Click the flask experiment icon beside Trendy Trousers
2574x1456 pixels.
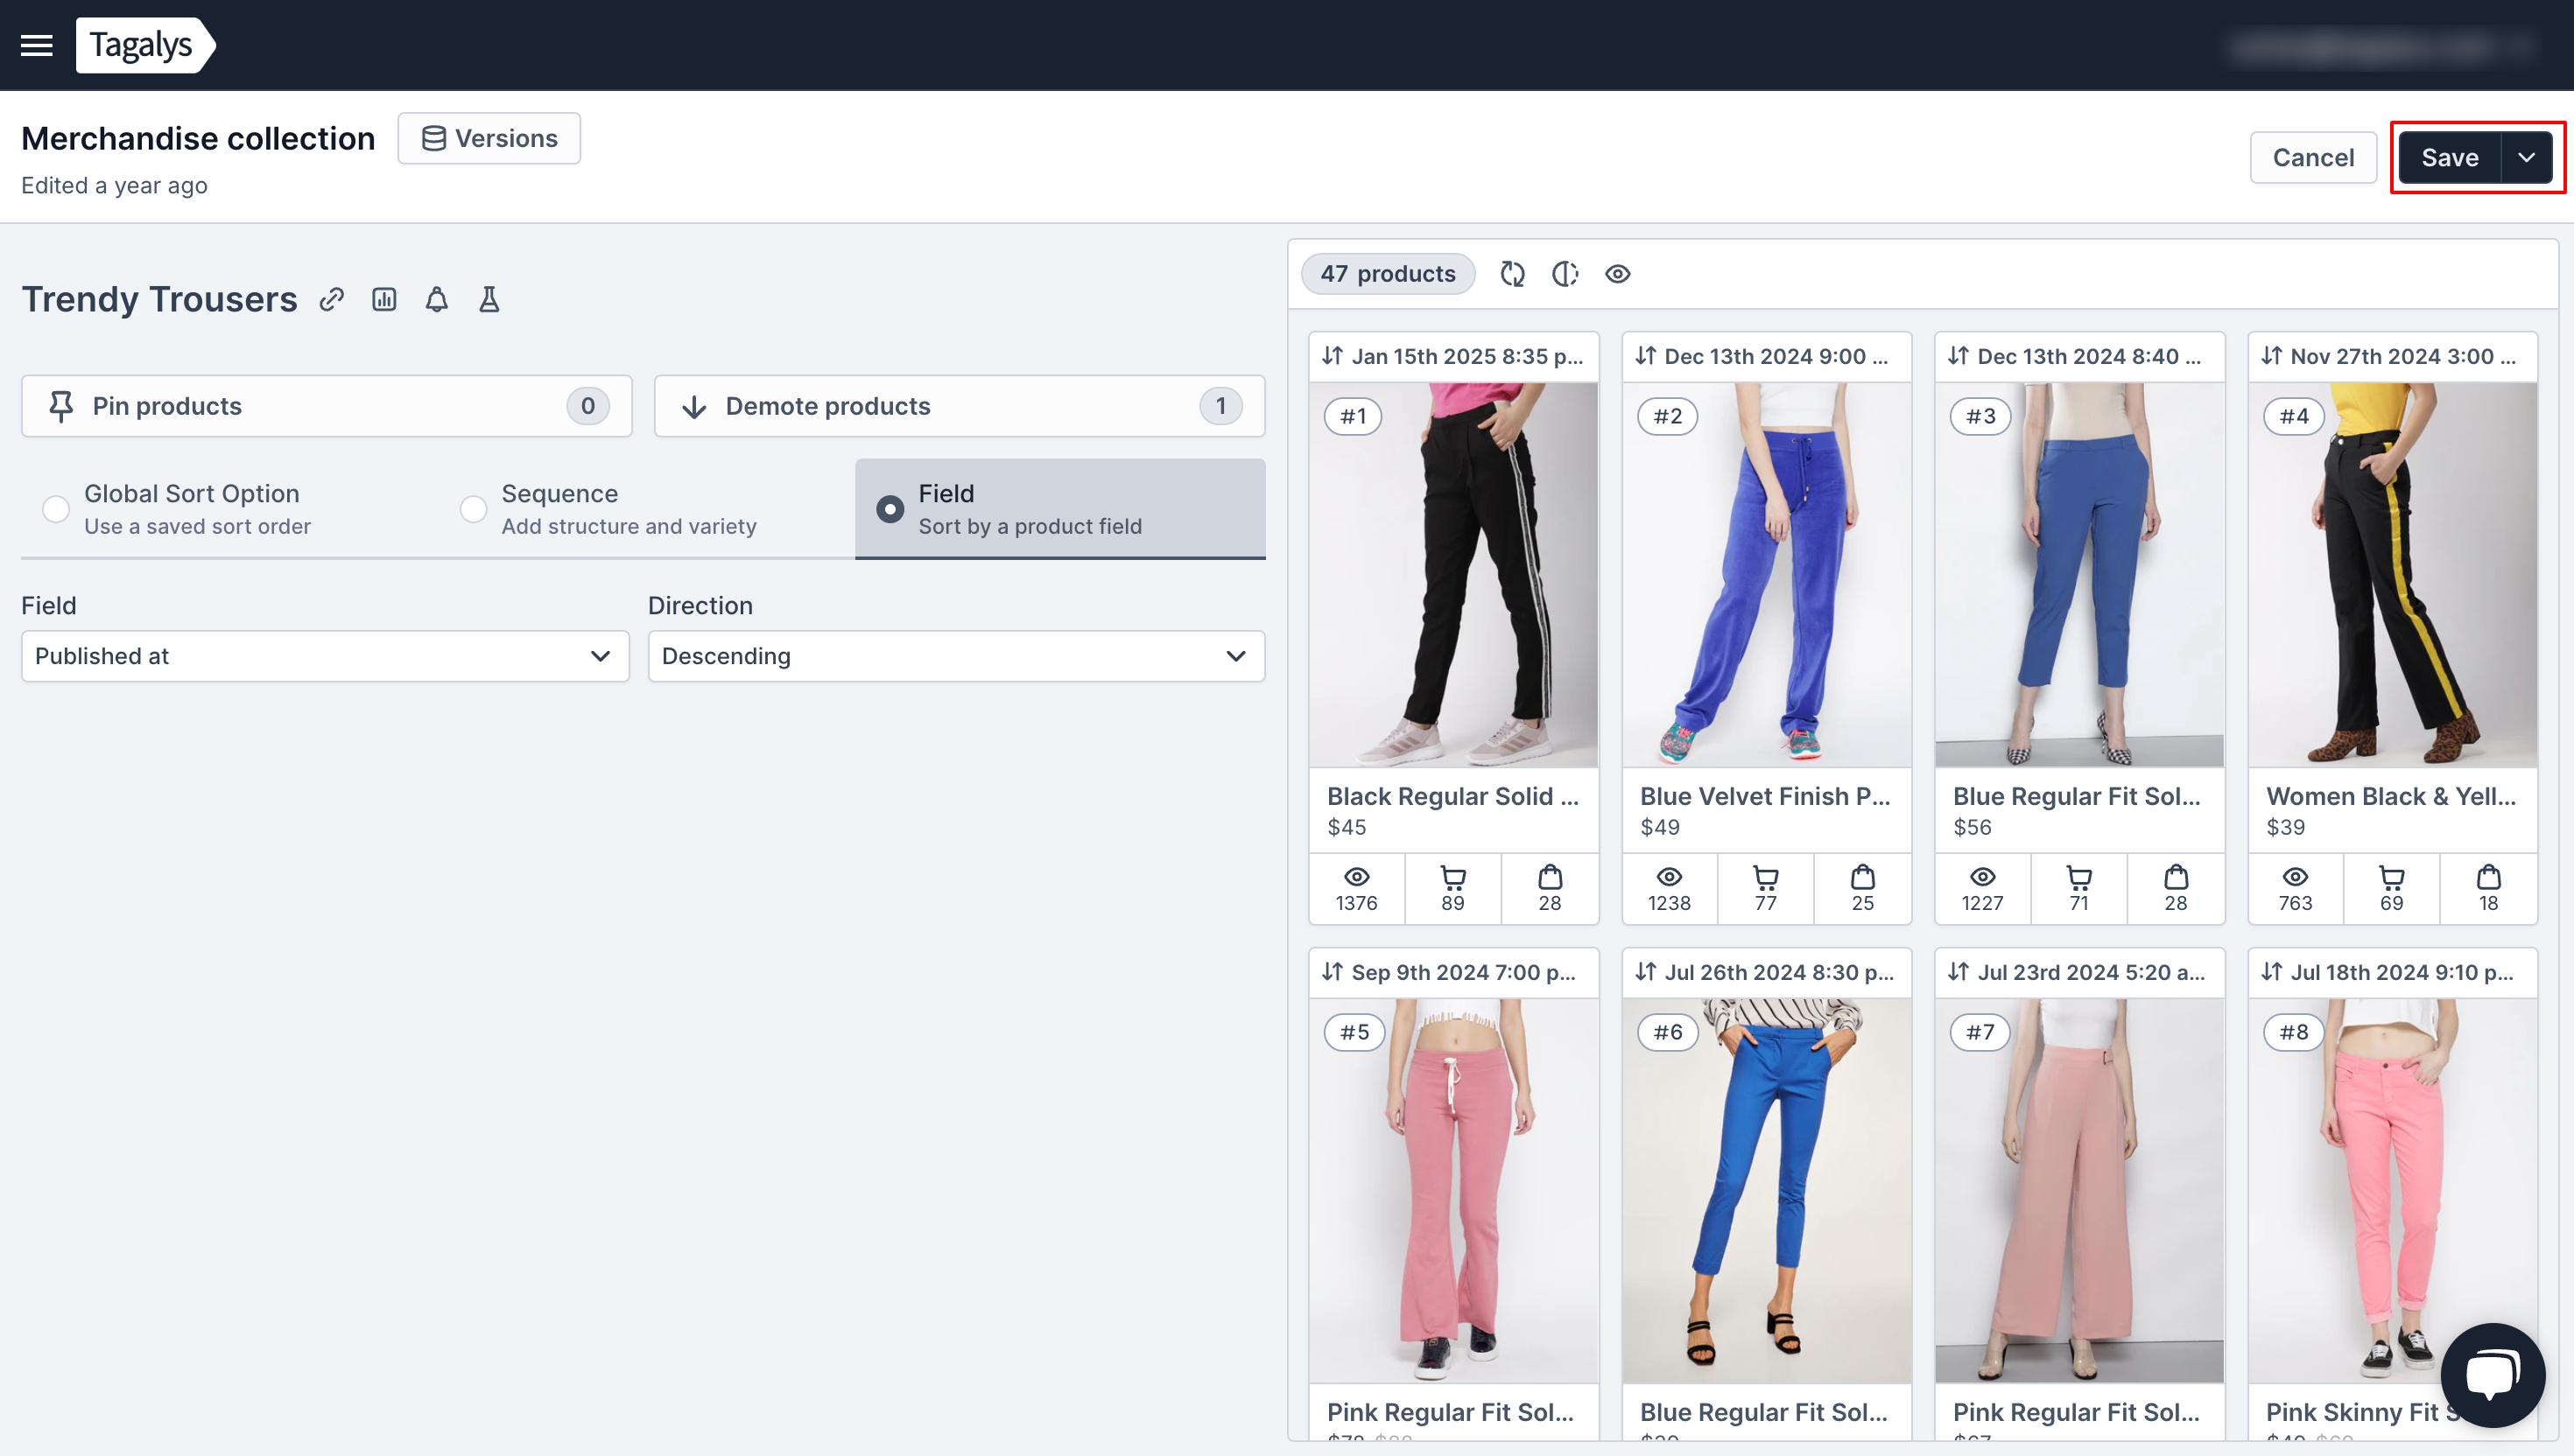pyautogui.click(x=489, y=299)
